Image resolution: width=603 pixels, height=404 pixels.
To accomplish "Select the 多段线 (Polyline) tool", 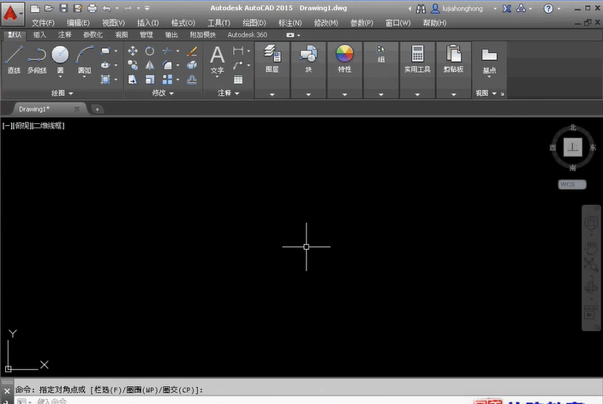I will point(37,59).
